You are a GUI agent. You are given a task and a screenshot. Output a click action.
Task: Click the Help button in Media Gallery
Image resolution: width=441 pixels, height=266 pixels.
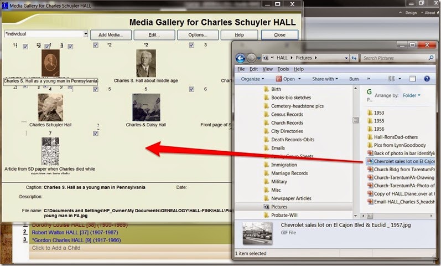(240, 35)
